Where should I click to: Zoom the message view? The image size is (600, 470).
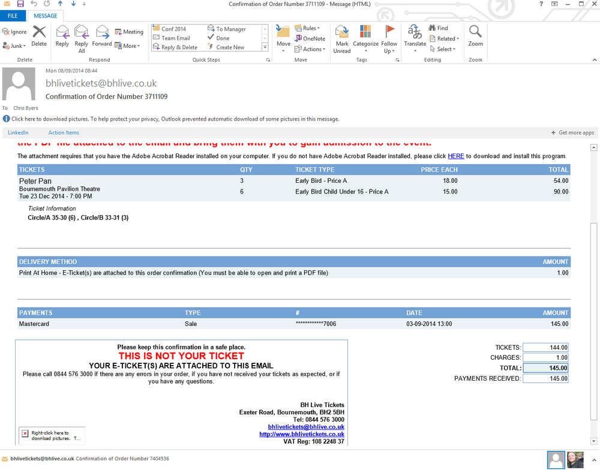(x=475, y=36)
